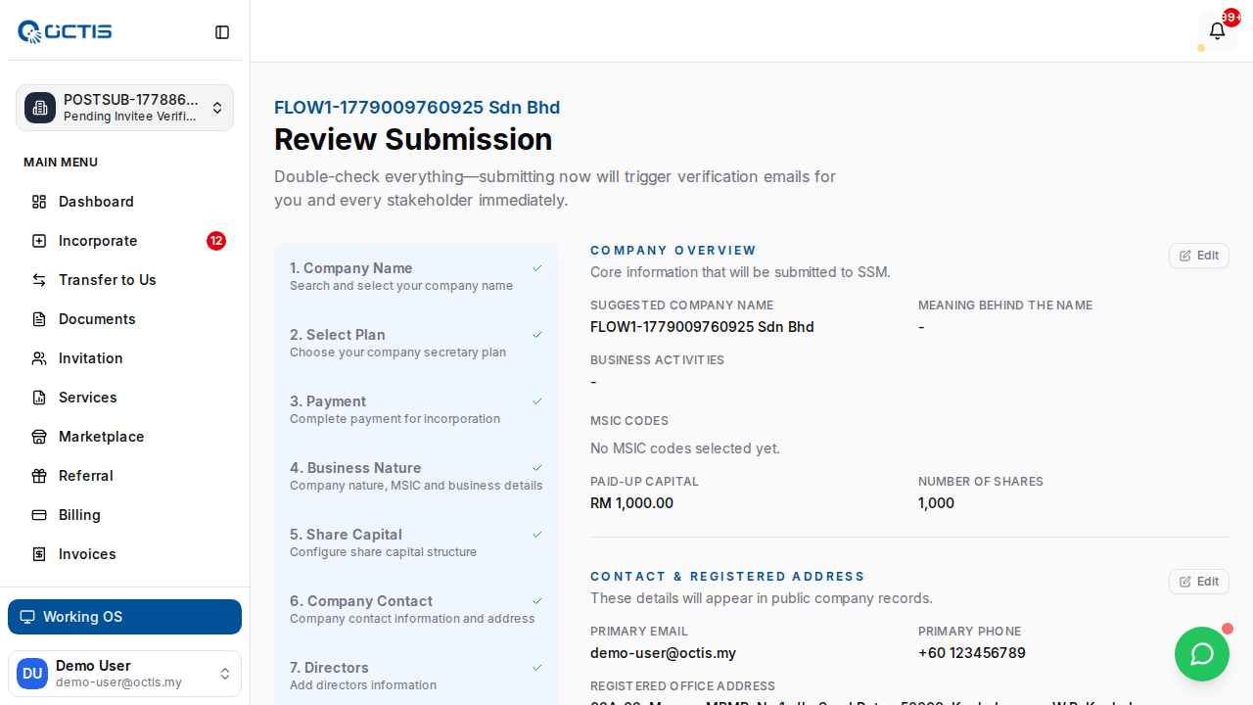Click the company building avatar icon

tap(40, 108)
